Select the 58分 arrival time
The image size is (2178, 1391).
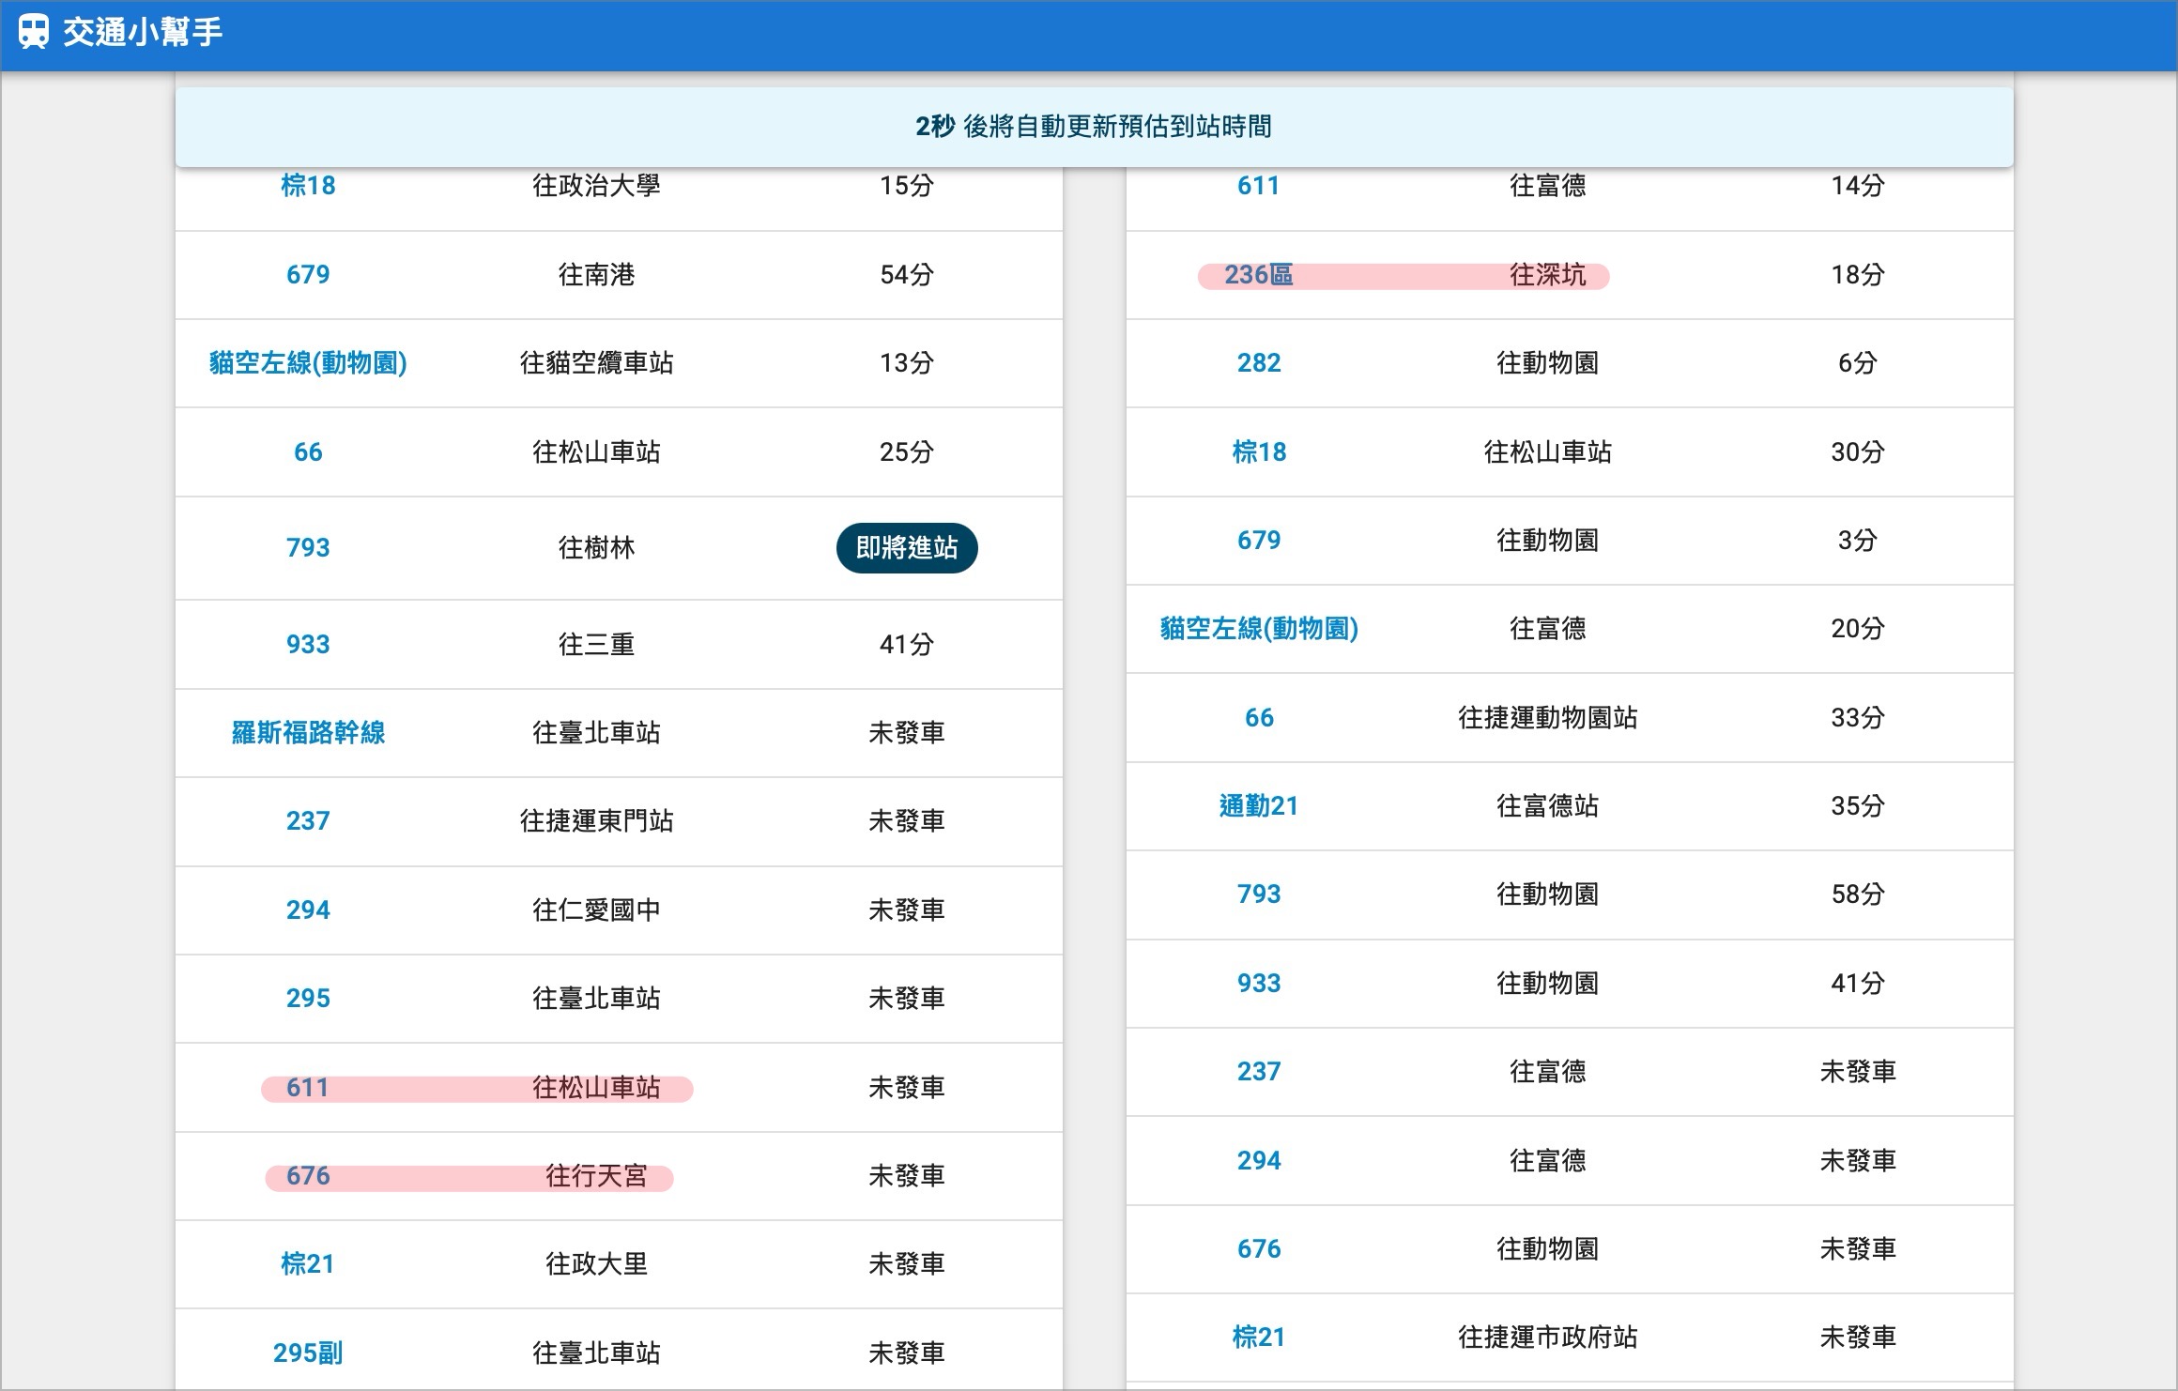point(1858,894)
